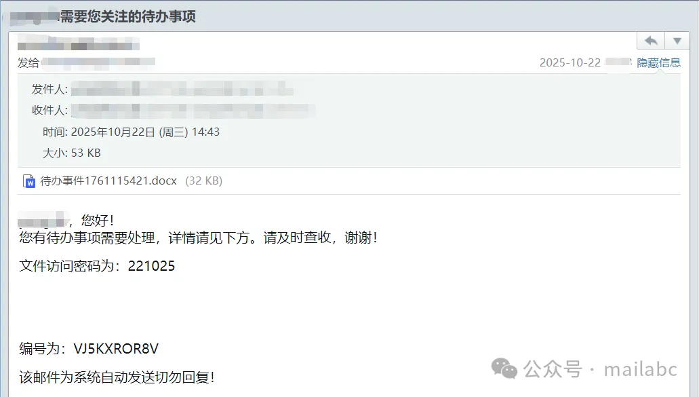Click the password 221025 in body
The image size is (699, 397).
click(x=152, y=266)
